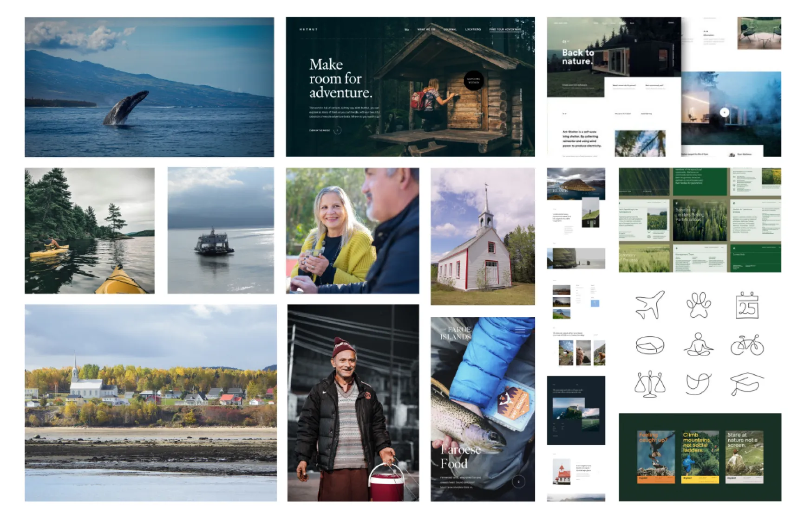Screen dimensions: 804x519
Task: Click the pie chart line icon
Action: pos(650,346)
